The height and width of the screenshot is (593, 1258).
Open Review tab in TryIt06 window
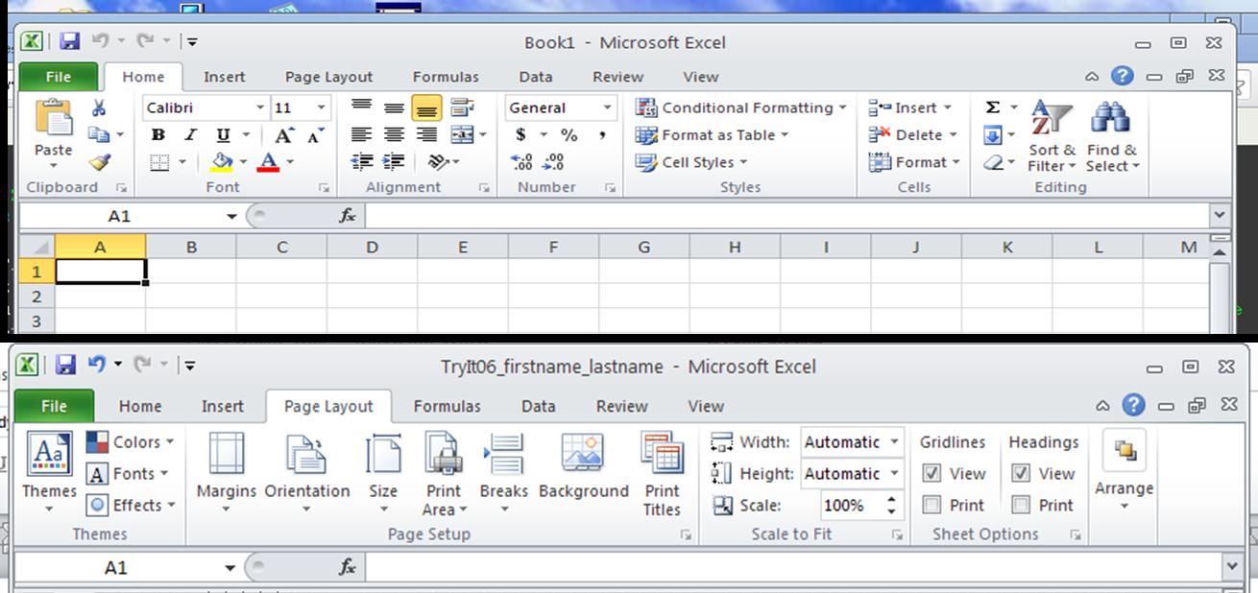(621, 406)
